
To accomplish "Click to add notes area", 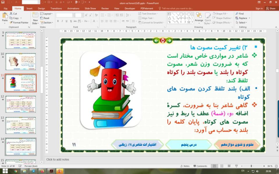I will tap(58, 159).
